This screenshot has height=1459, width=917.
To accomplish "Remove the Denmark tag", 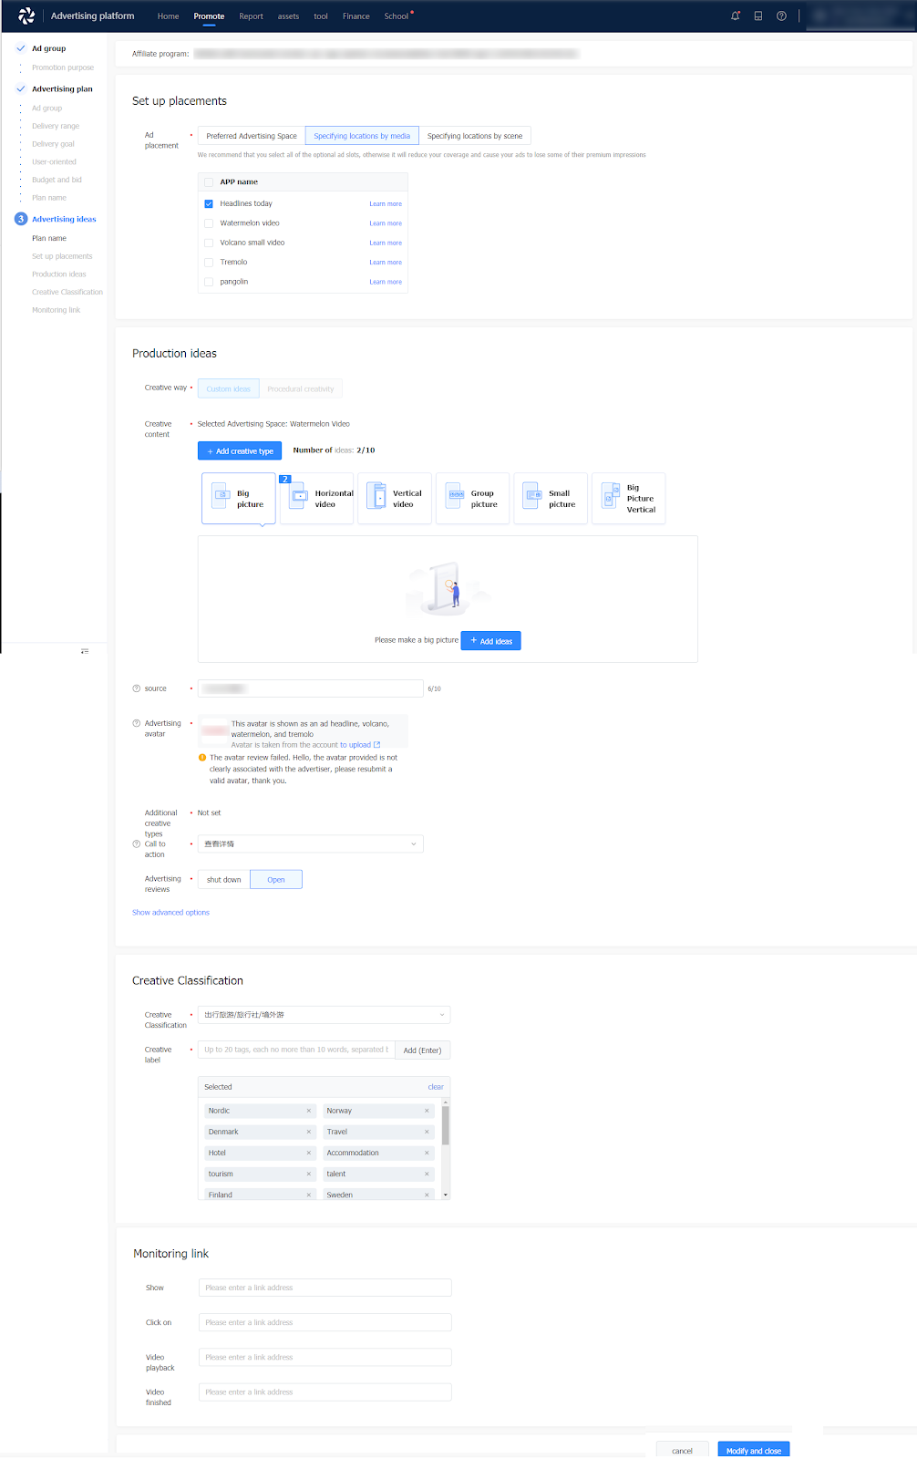I will pos(309,1132).
